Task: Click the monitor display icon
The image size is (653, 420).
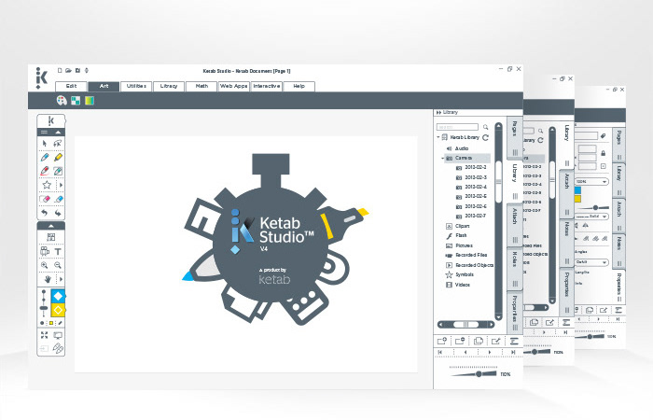Action: tap(58, 335)
